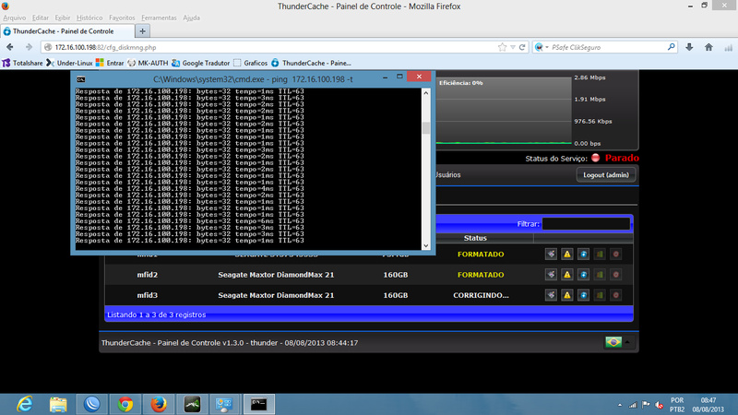The image size is (738, 415).
Task: Click the address bar URL field
Action: tap(273, 47)
